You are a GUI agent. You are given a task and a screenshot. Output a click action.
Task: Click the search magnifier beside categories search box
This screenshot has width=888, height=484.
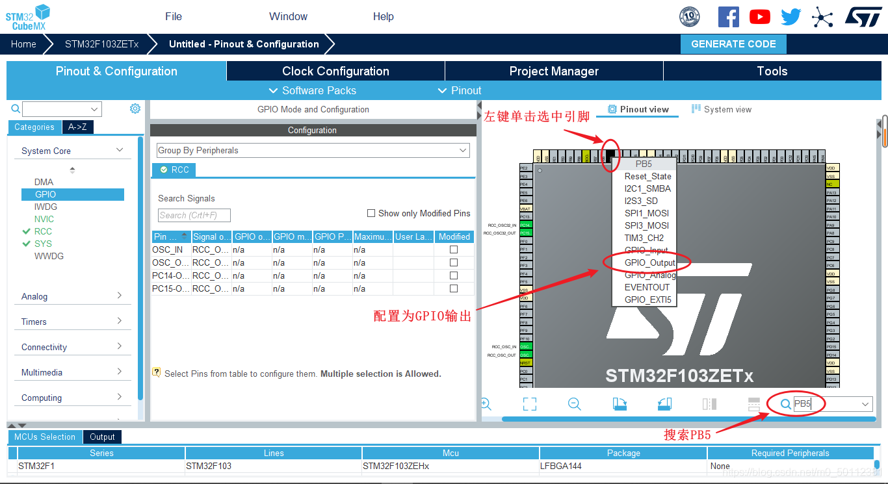pyautogui.click(x=16, y=109)
